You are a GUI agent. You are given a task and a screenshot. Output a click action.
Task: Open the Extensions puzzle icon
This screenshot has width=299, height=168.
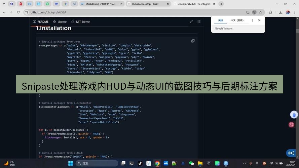270,12
